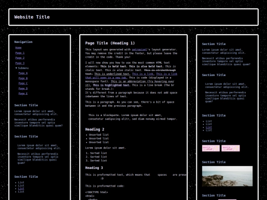Image resolution: width=267 pixels, height=200 pixels.
Task: Click the "This is a link." hyperlink
Action: 143,74
